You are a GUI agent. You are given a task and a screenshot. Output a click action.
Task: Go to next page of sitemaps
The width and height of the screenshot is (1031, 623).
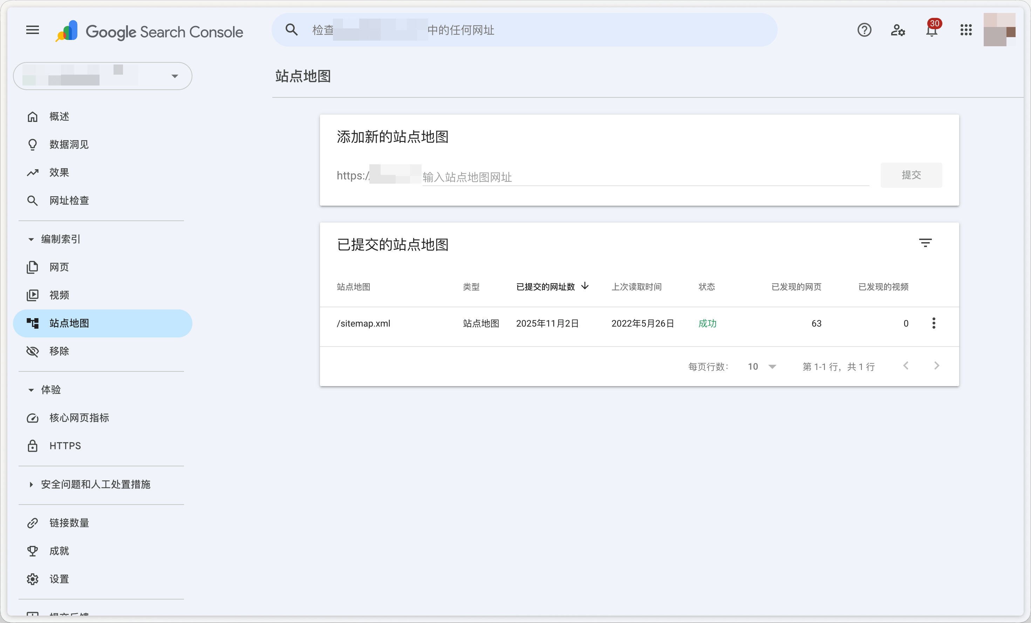(937, 366)
